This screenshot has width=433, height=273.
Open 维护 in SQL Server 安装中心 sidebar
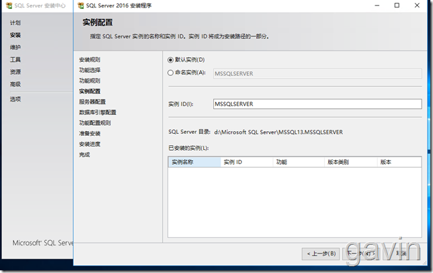click(x=15, y=47)
